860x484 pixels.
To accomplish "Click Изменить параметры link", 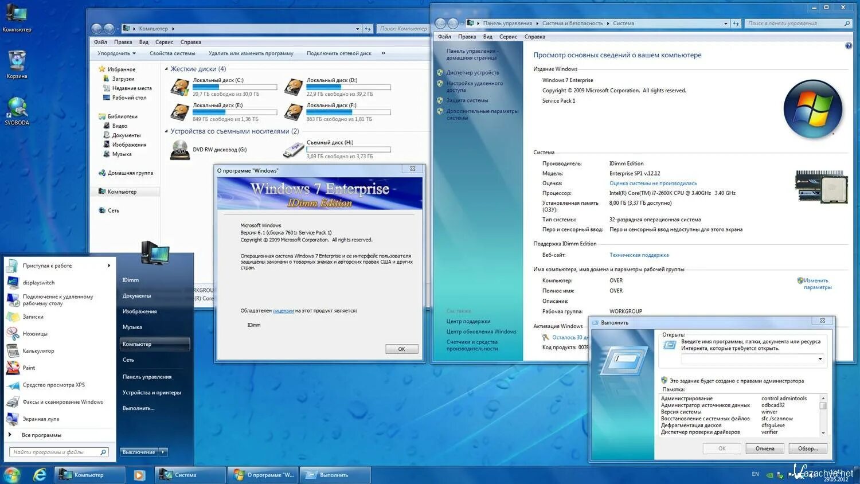I will (x=816, y=284).
